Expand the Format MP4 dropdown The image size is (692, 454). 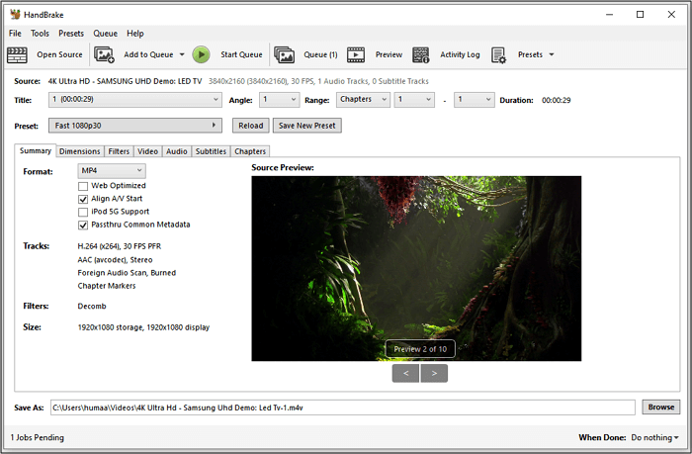112,171
